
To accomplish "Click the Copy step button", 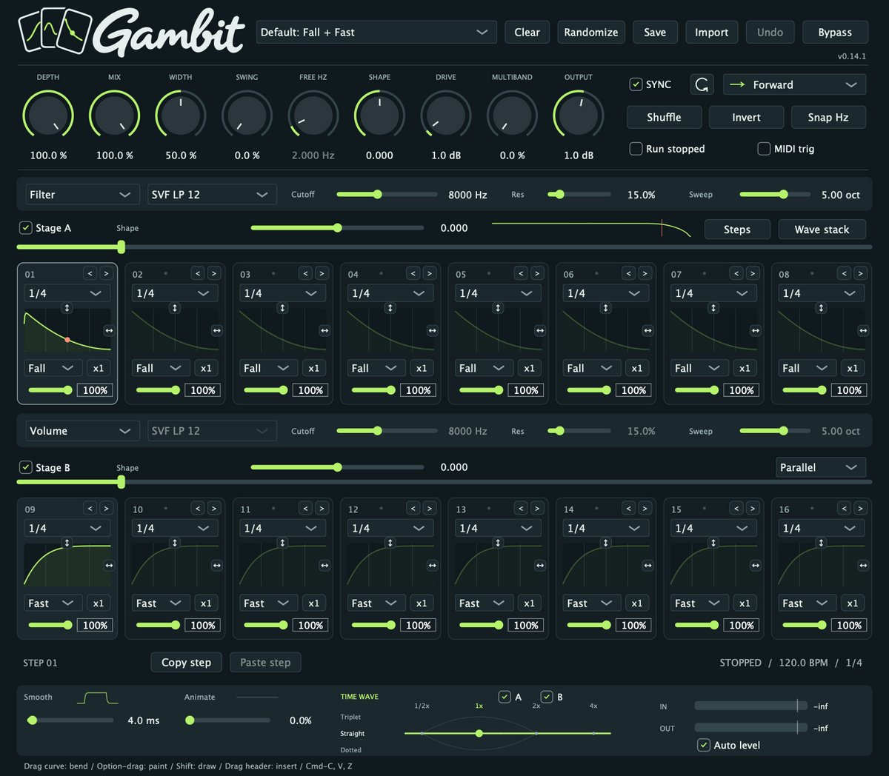I will 187,662.
